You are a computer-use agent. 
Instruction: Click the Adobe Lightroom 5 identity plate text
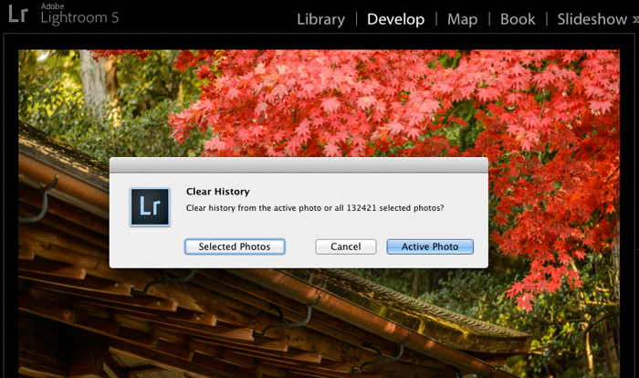(79, 15)
